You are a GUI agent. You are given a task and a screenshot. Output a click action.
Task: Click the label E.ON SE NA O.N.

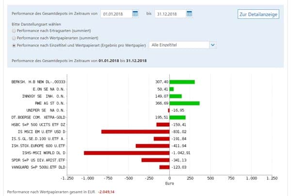(x=49, y=89)
